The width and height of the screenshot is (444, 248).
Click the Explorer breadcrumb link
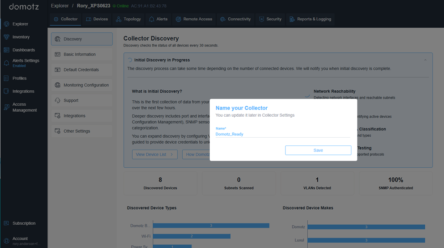60,5
